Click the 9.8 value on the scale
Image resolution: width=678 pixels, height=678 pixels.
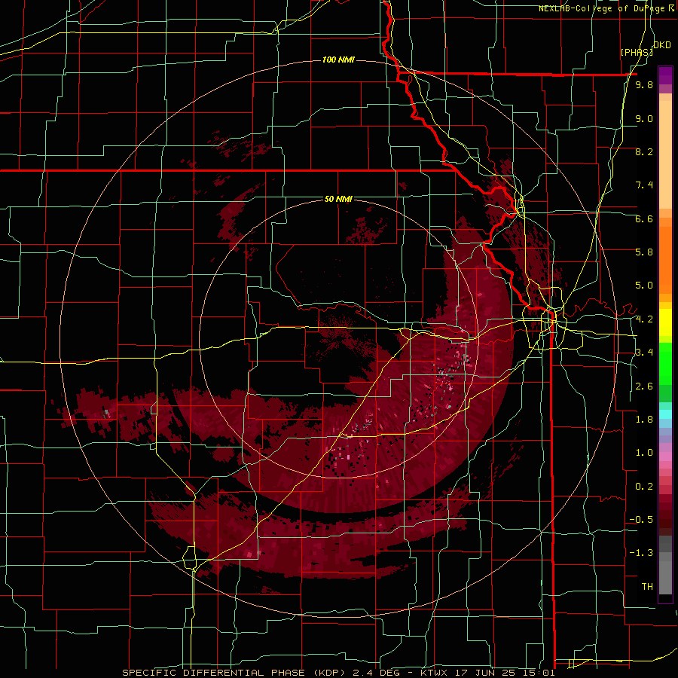pyautogui.click(x=644, y=85)
